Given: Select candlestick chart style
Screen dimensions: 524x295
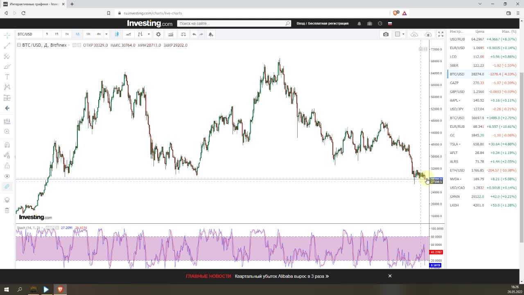Looking at the screenshot, I should pos(117,34).
